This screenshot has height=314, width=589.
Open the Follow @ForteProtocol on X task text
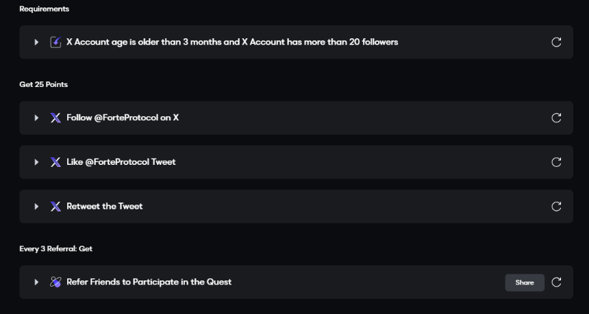(x=123, y=118)
